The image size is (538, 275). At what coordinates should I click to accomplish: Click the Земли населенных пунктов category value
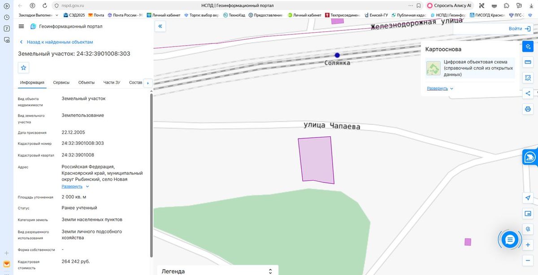pyautogui.click(x=92, y=220)
